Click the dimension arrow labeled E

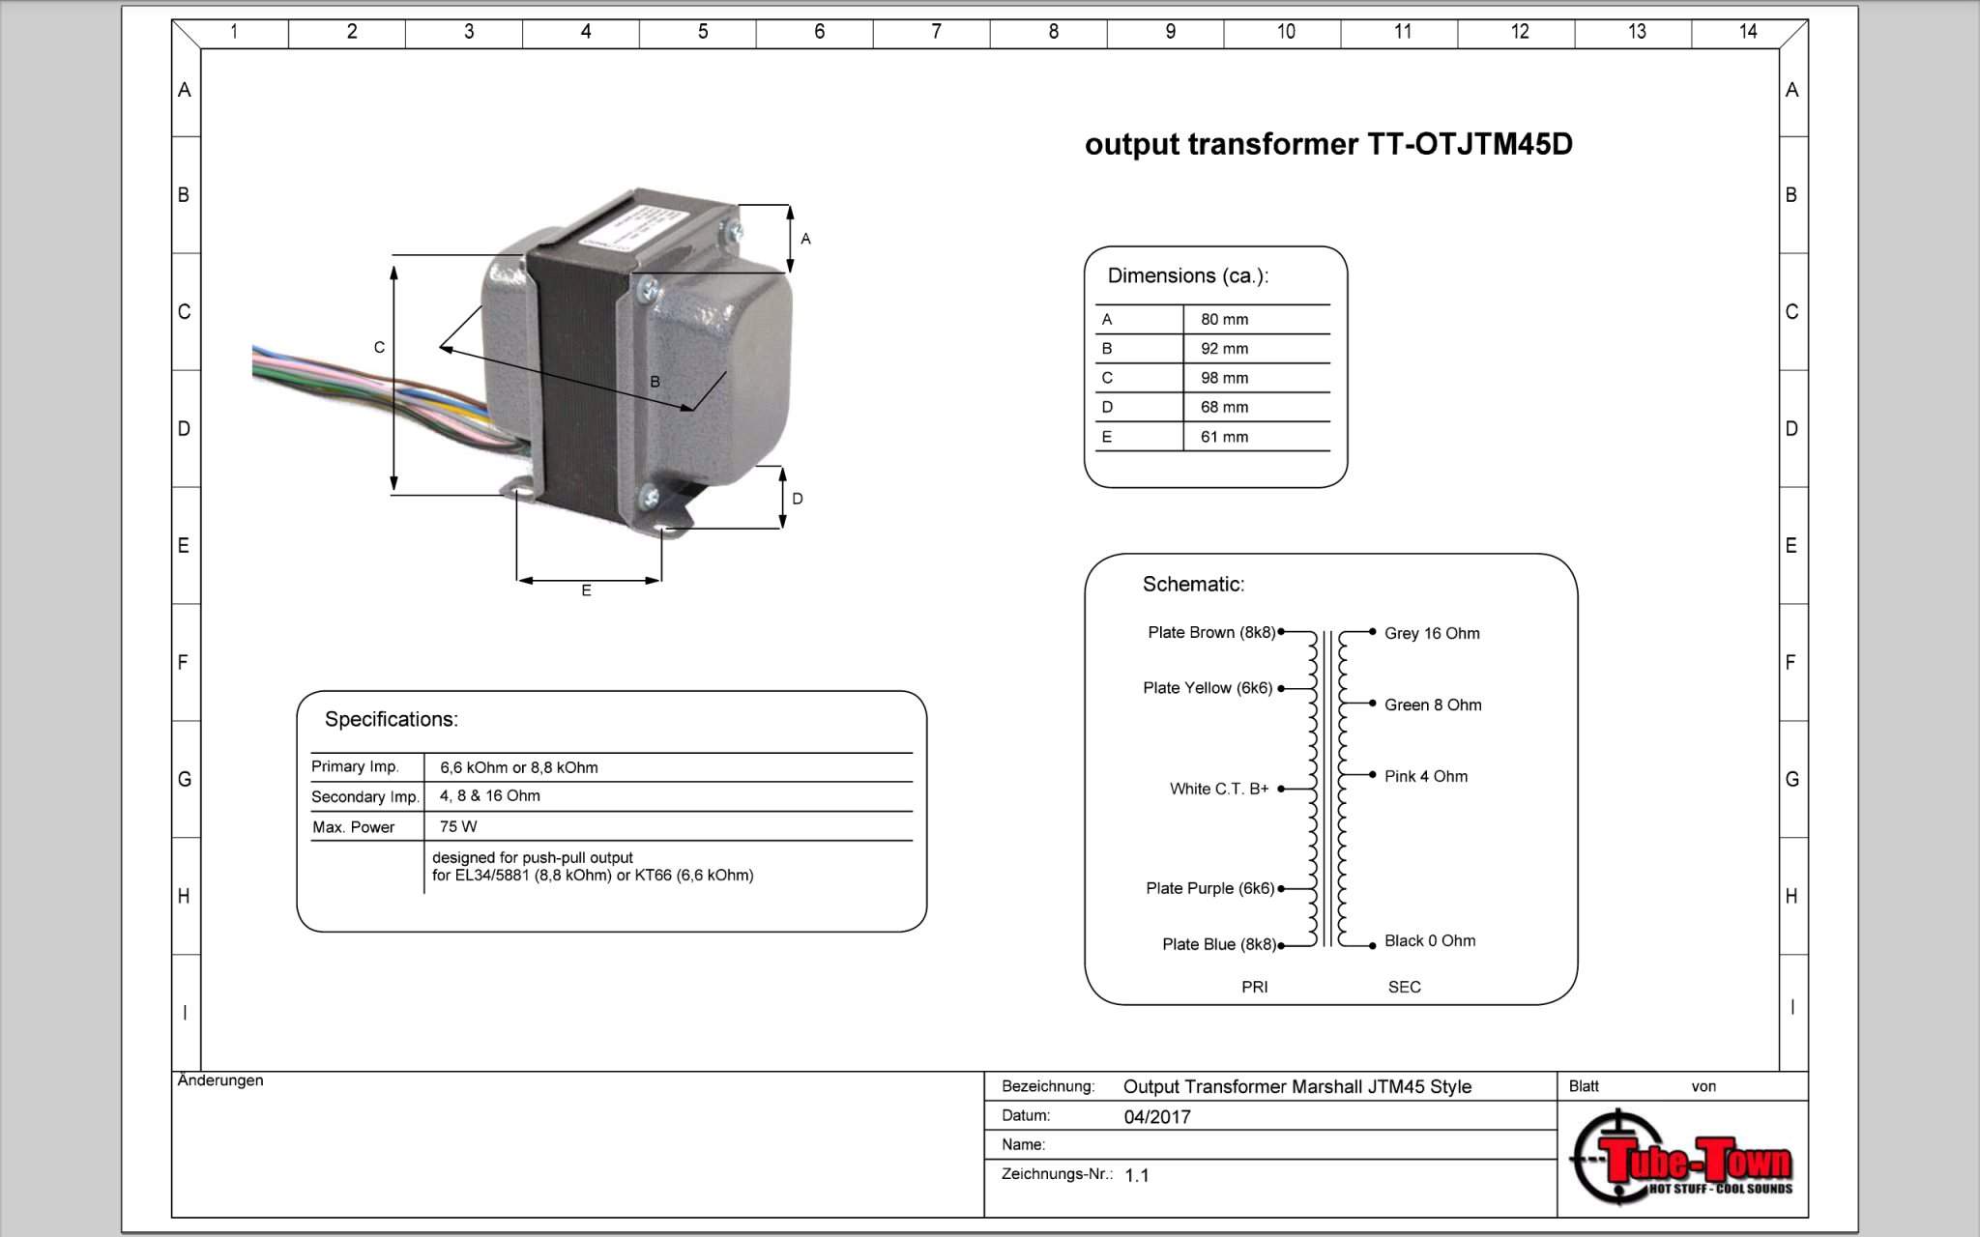pos(589,581)
